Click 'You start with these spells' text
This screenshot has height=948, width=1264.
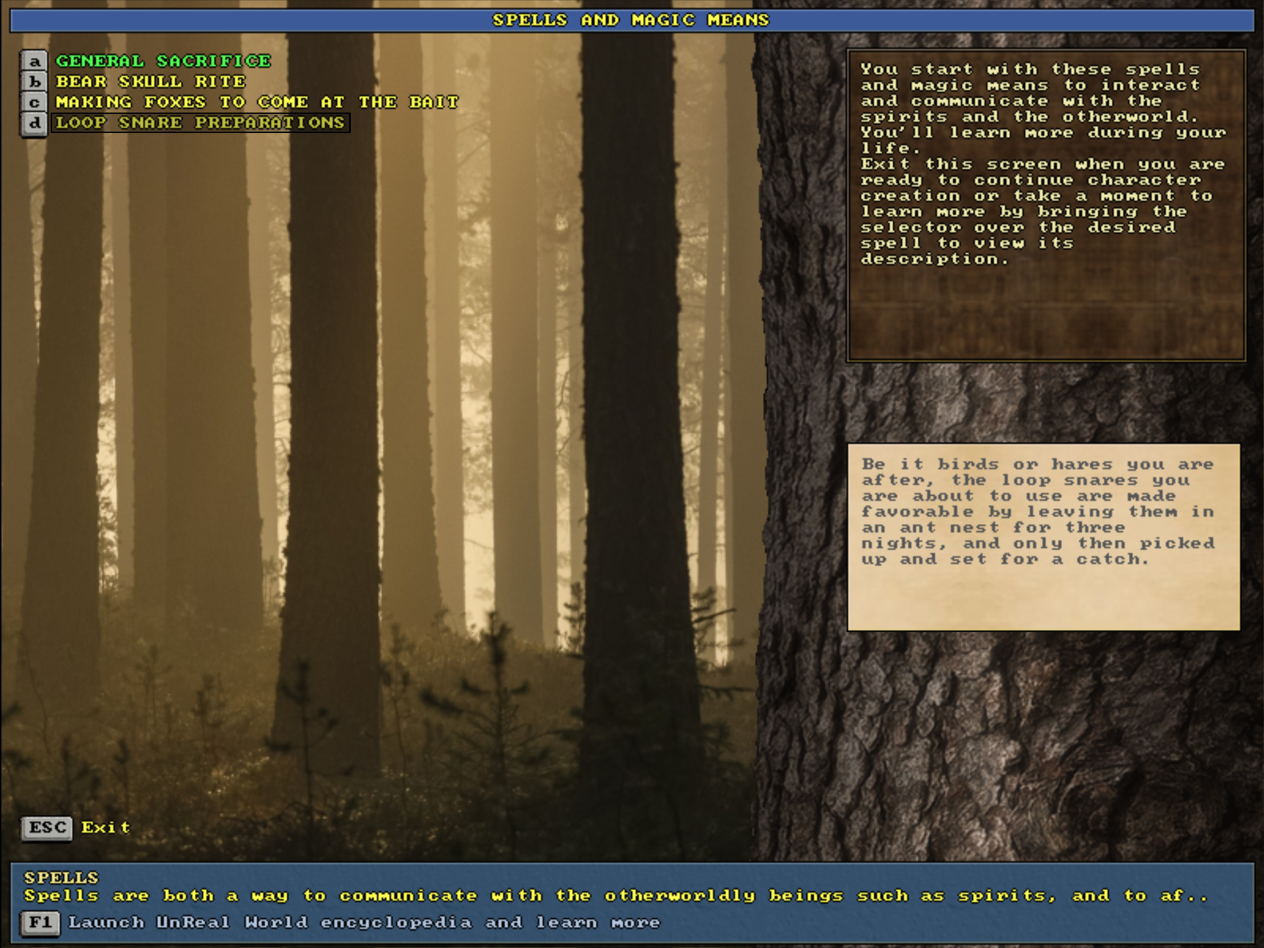pos(1030,69)
